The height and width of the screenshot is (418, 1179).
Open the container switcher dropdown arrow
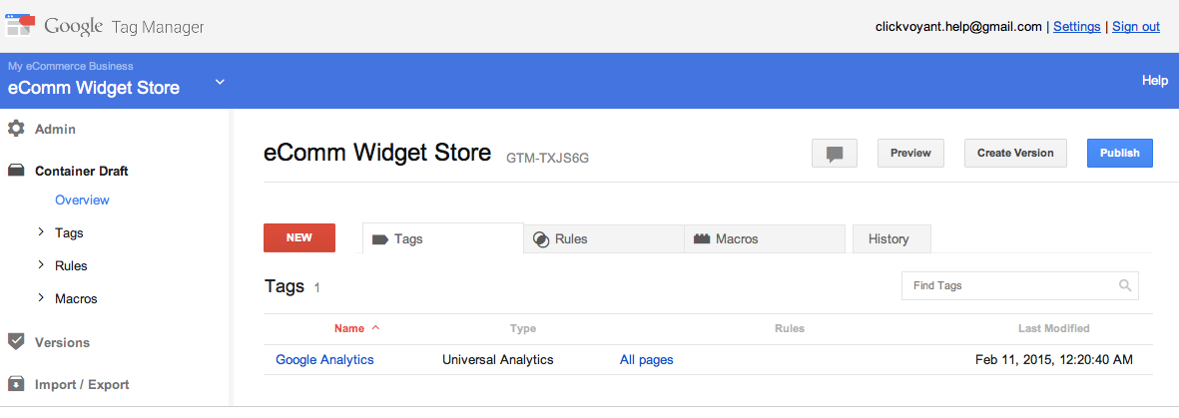coord(220,81)
